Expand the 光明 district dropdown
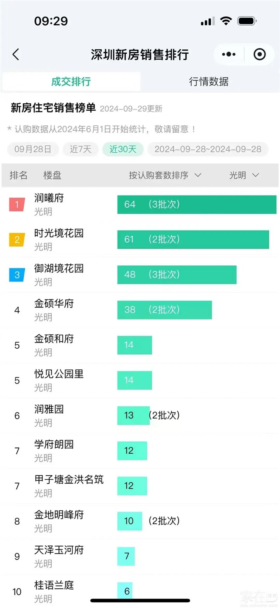 click(x=244, y=175)
